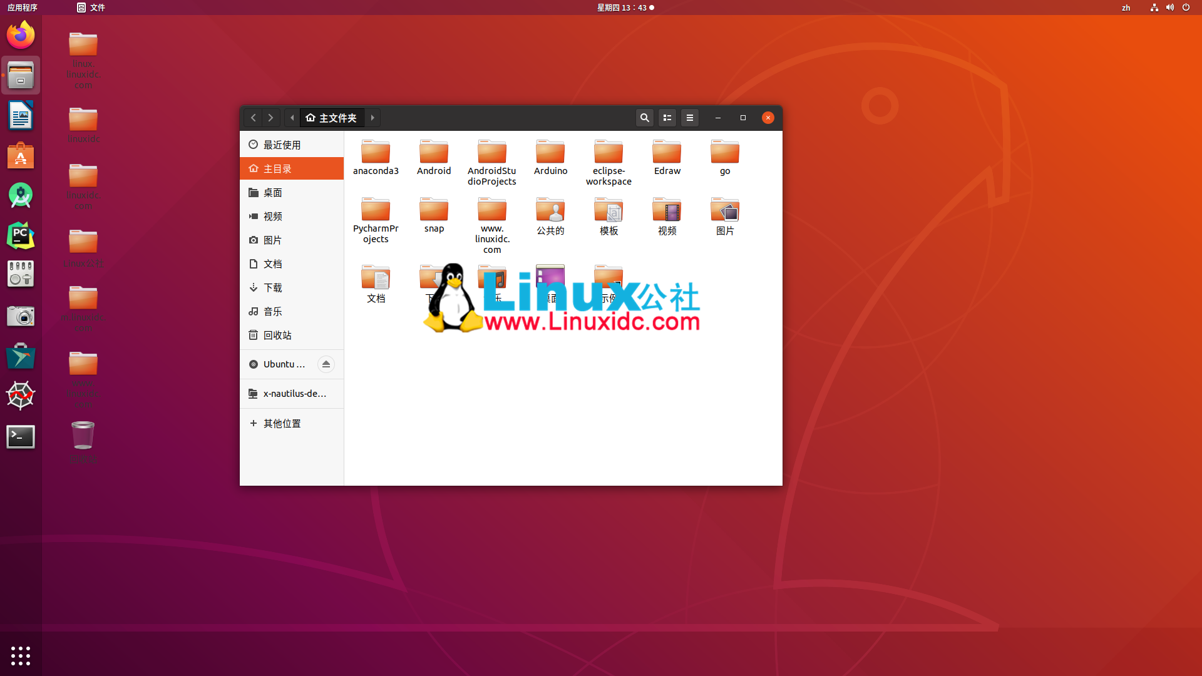Open 回收站 in the sidebar
The height and width of the screenshot is (676, 1202).
tap(292, 335)
